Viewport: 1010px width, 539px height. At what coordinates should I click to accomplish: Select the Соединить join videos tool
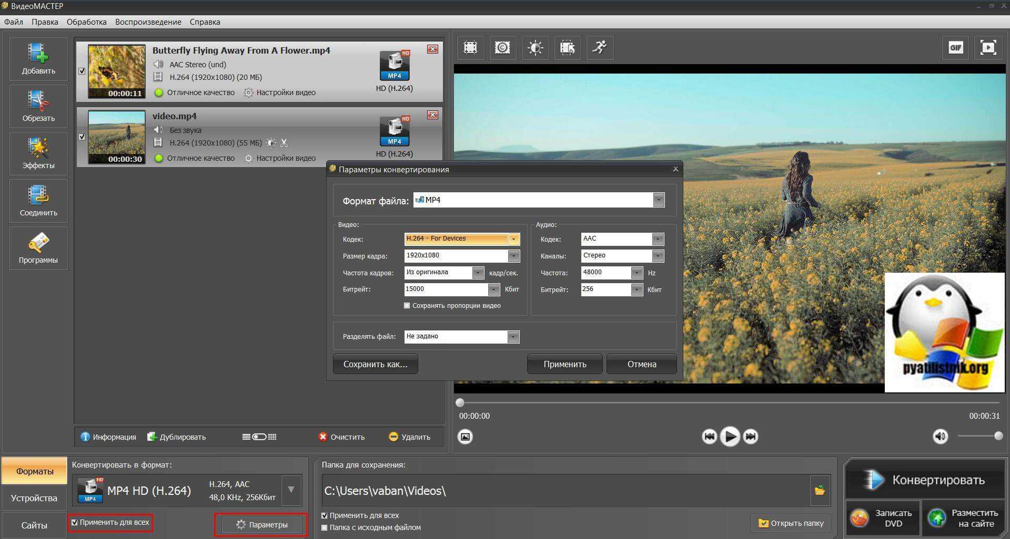point(38,200)
